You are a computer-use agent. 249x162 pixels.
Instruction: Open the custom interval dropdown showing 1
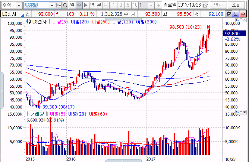[x=146, y=5]
